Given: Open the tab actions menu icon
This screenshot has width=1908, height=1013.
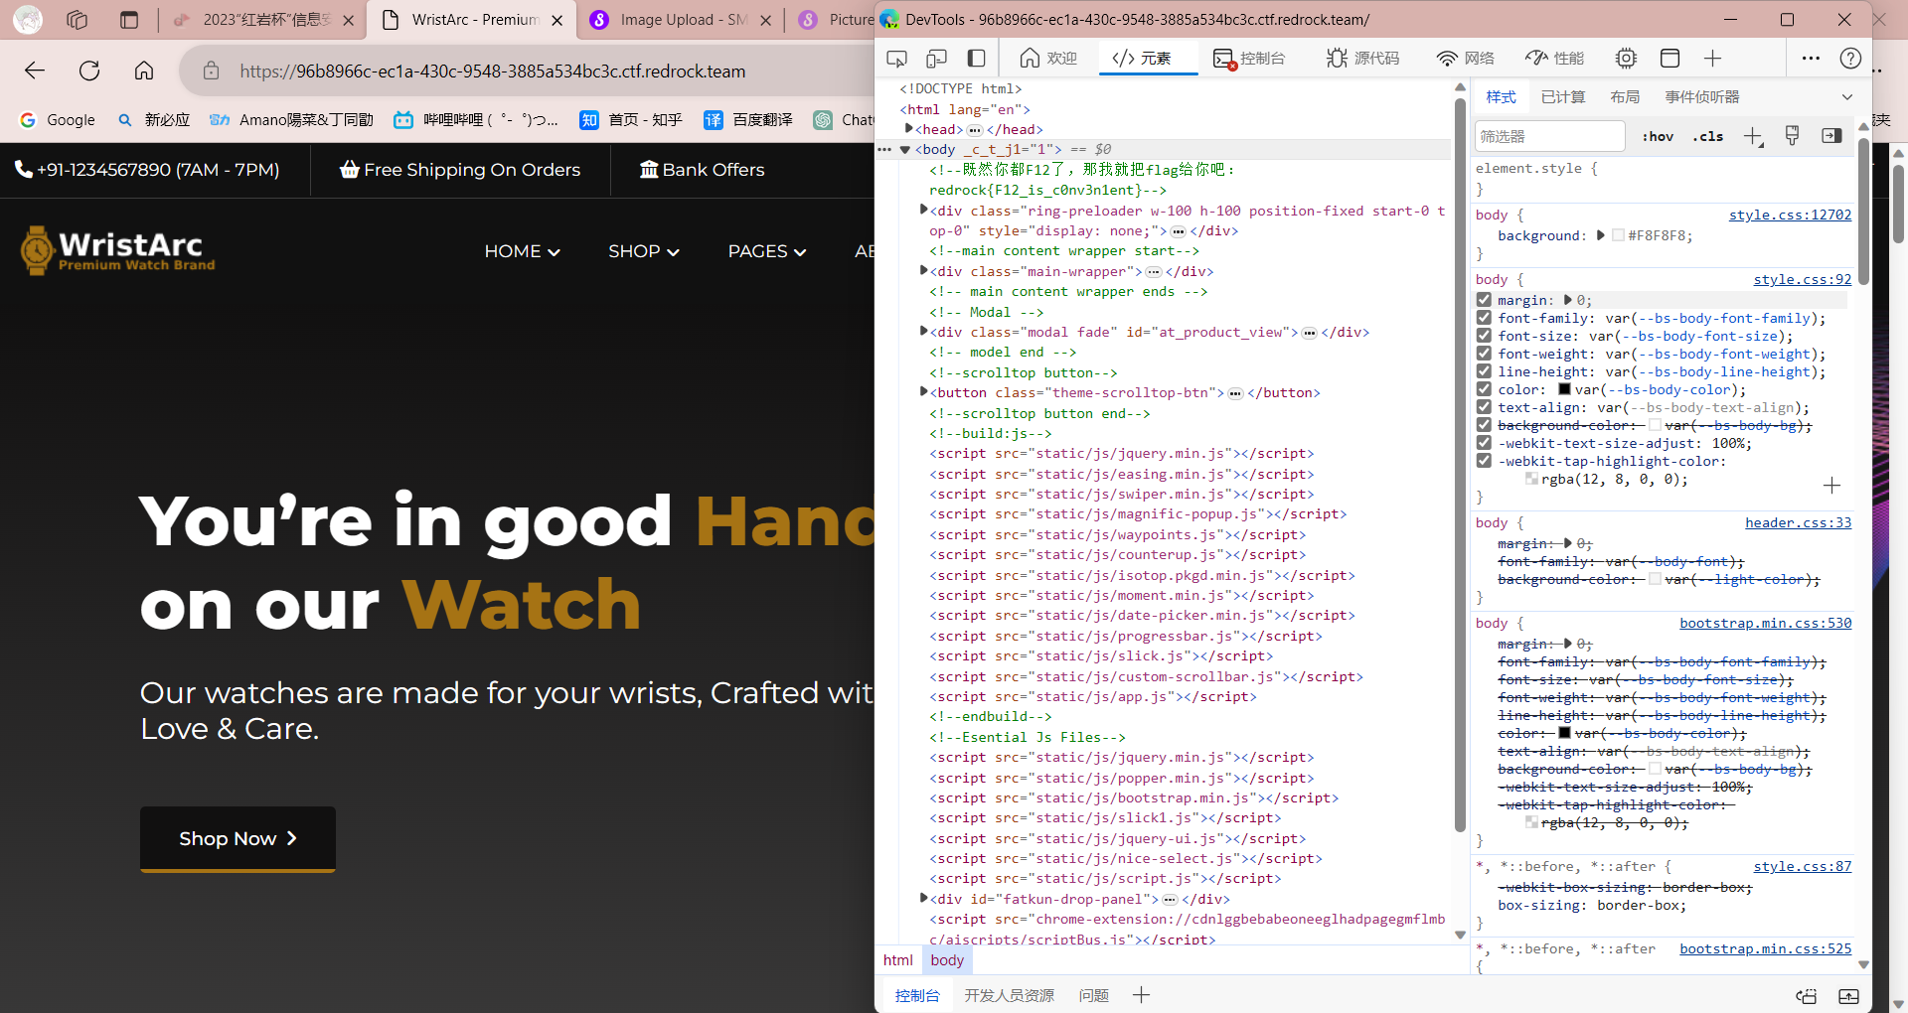Looking at the screenshot, I should (x=129, y=20).
